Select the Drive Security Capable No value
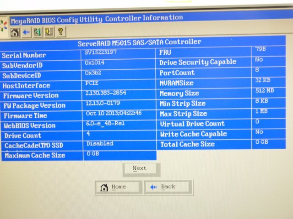 click(x=259, y=60)
